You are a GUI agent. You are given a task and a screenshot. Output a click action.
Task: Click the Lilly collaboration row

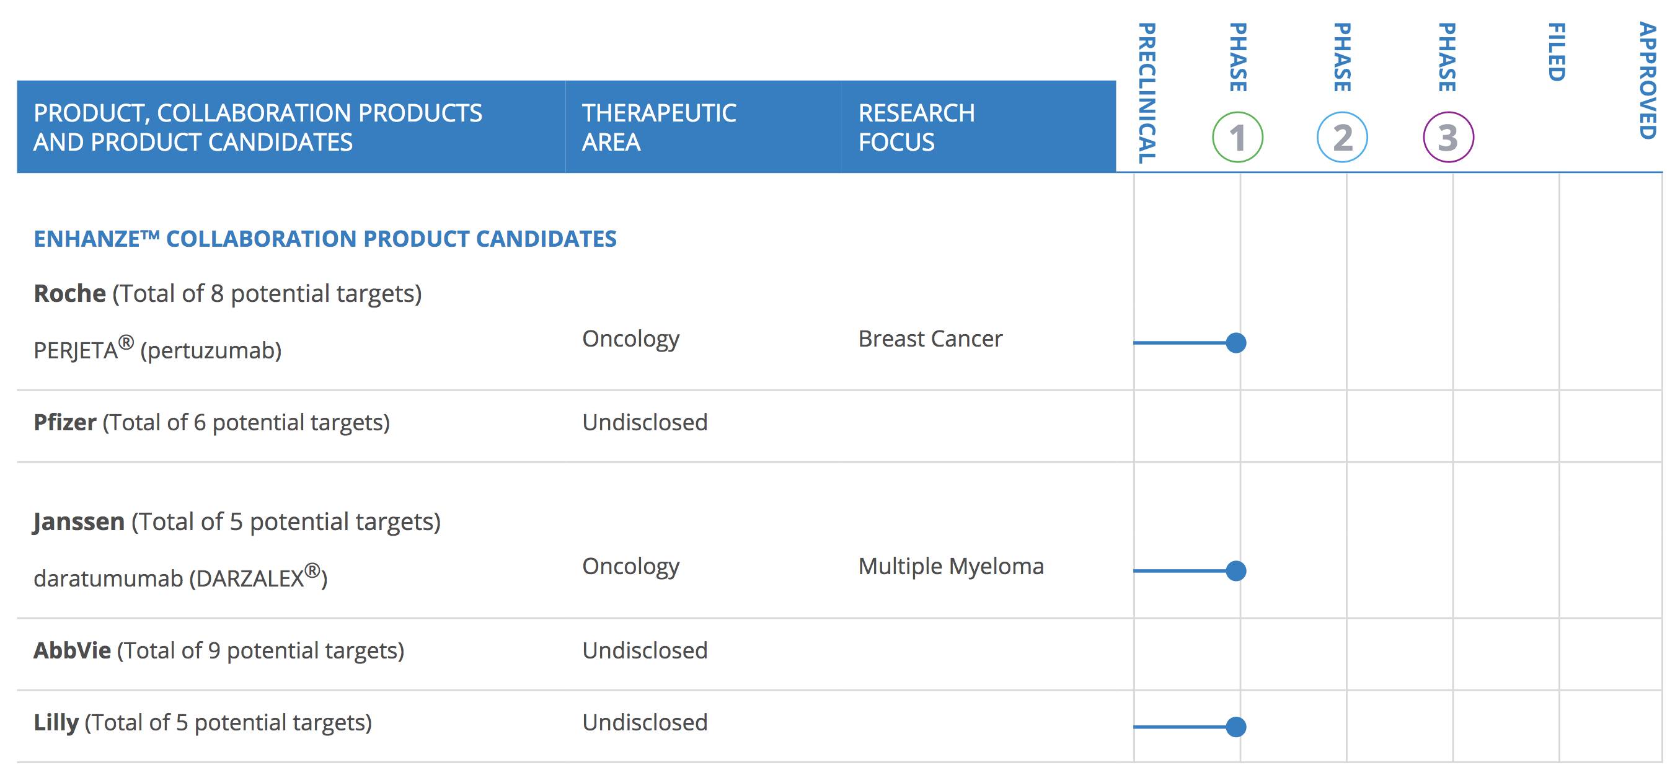202,723
